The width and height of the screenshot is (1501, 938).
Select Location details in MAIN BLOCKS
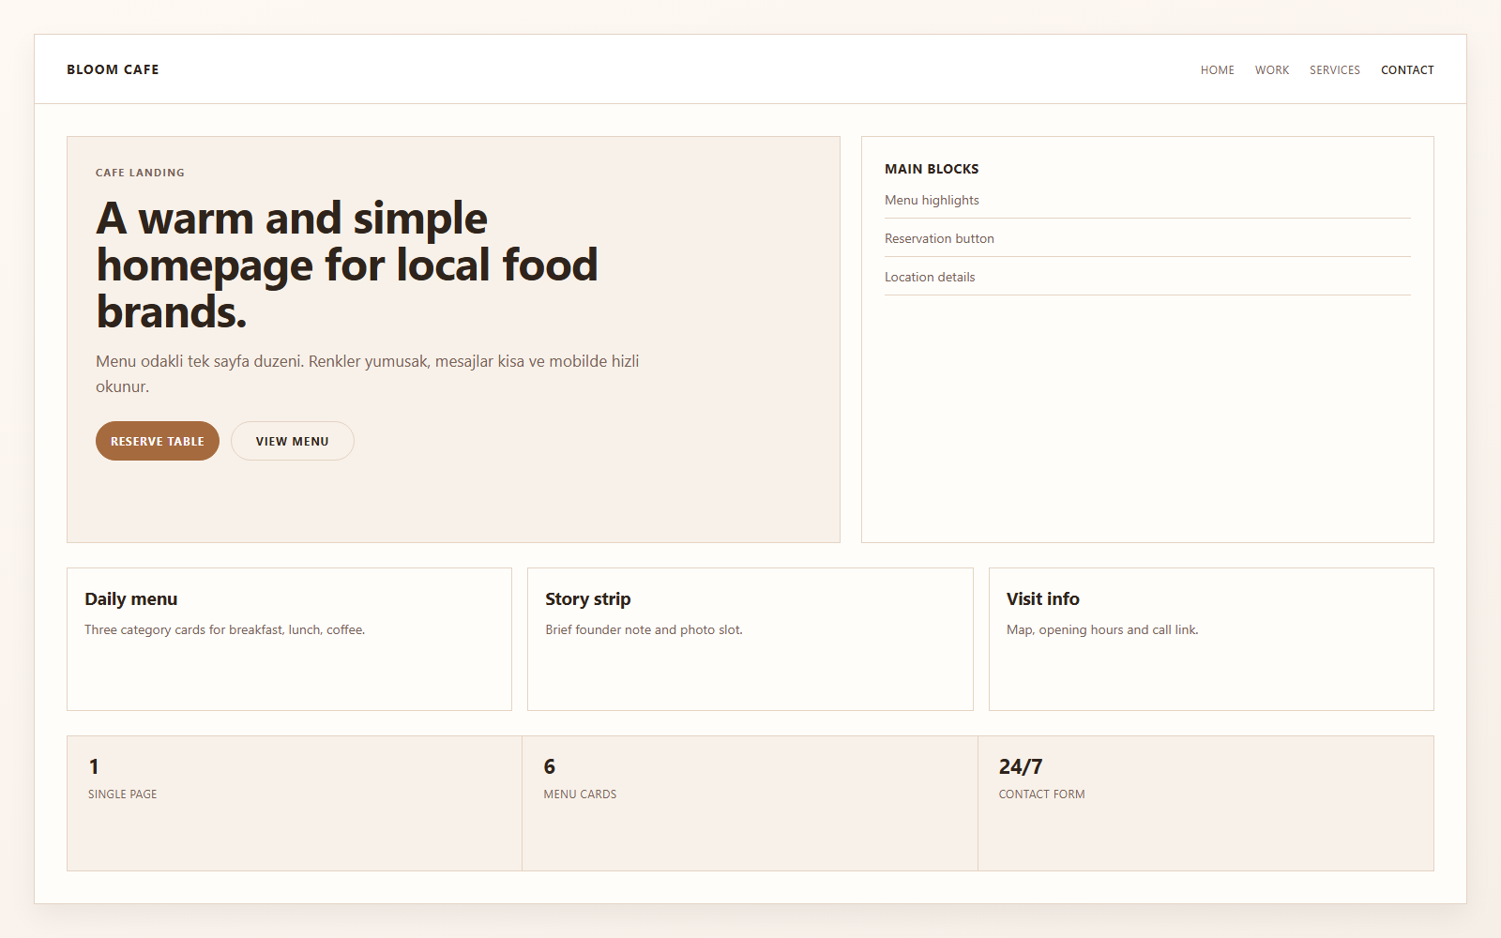tap(929, 277)
